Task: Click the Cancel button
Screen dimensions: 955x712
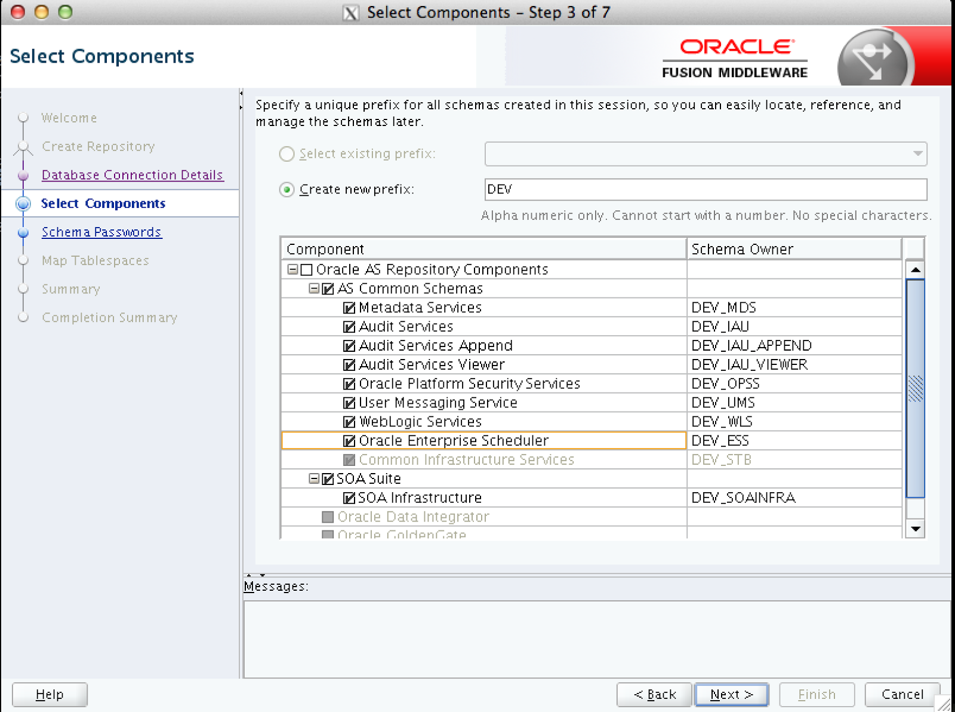Action: click(902, 695)
